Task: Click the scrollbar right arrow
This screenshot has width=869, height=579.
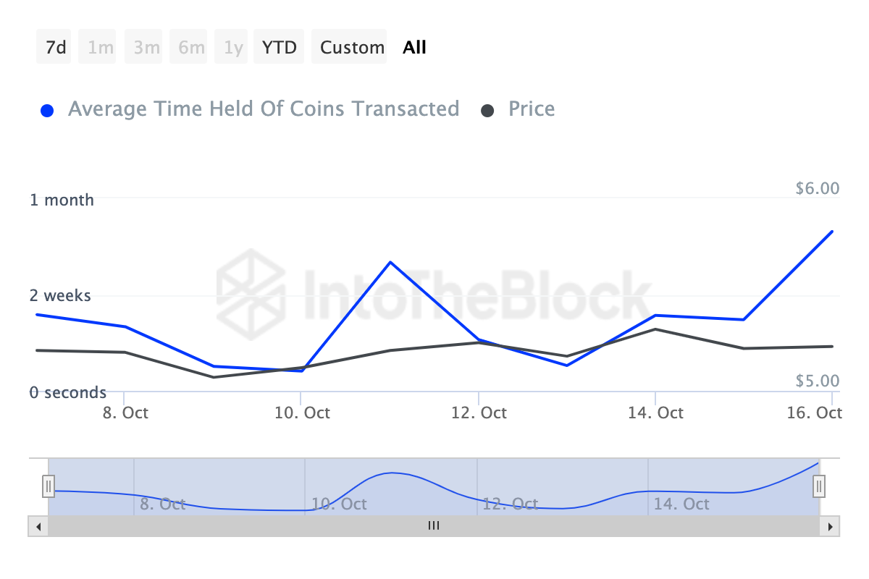Action: pyautogui.click(x=830, y=526)
